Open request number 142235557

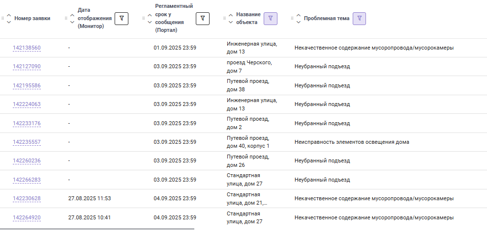[27, 142]
